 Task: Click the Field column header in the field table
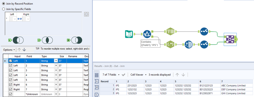(32, 56)
